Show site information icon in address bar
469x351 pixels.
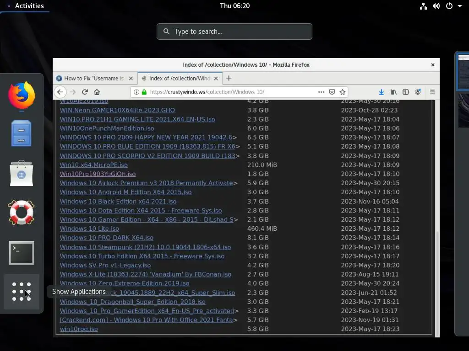(136, 92)
